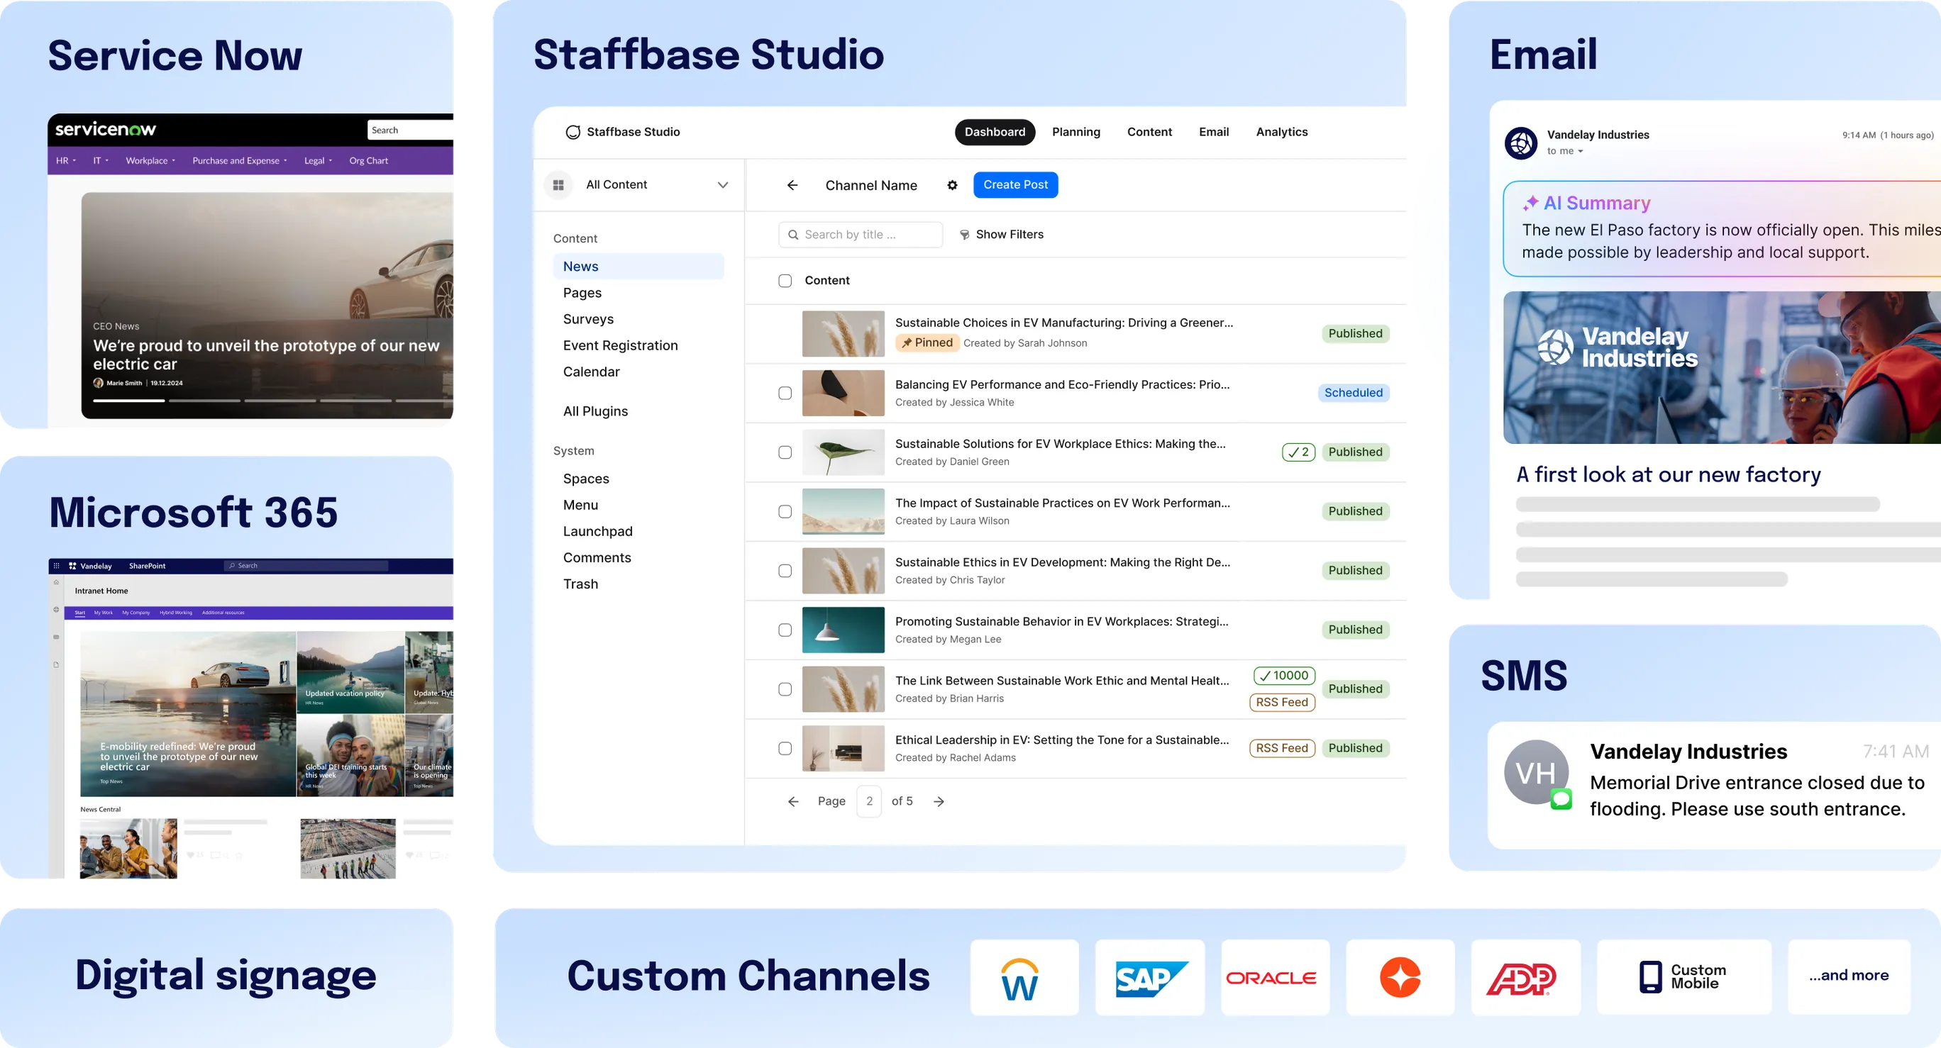The height and width of the screenshot is (1048, 1941).
Task: Click the AI Summary sparkle icon
Action: tap(1530, 203)
